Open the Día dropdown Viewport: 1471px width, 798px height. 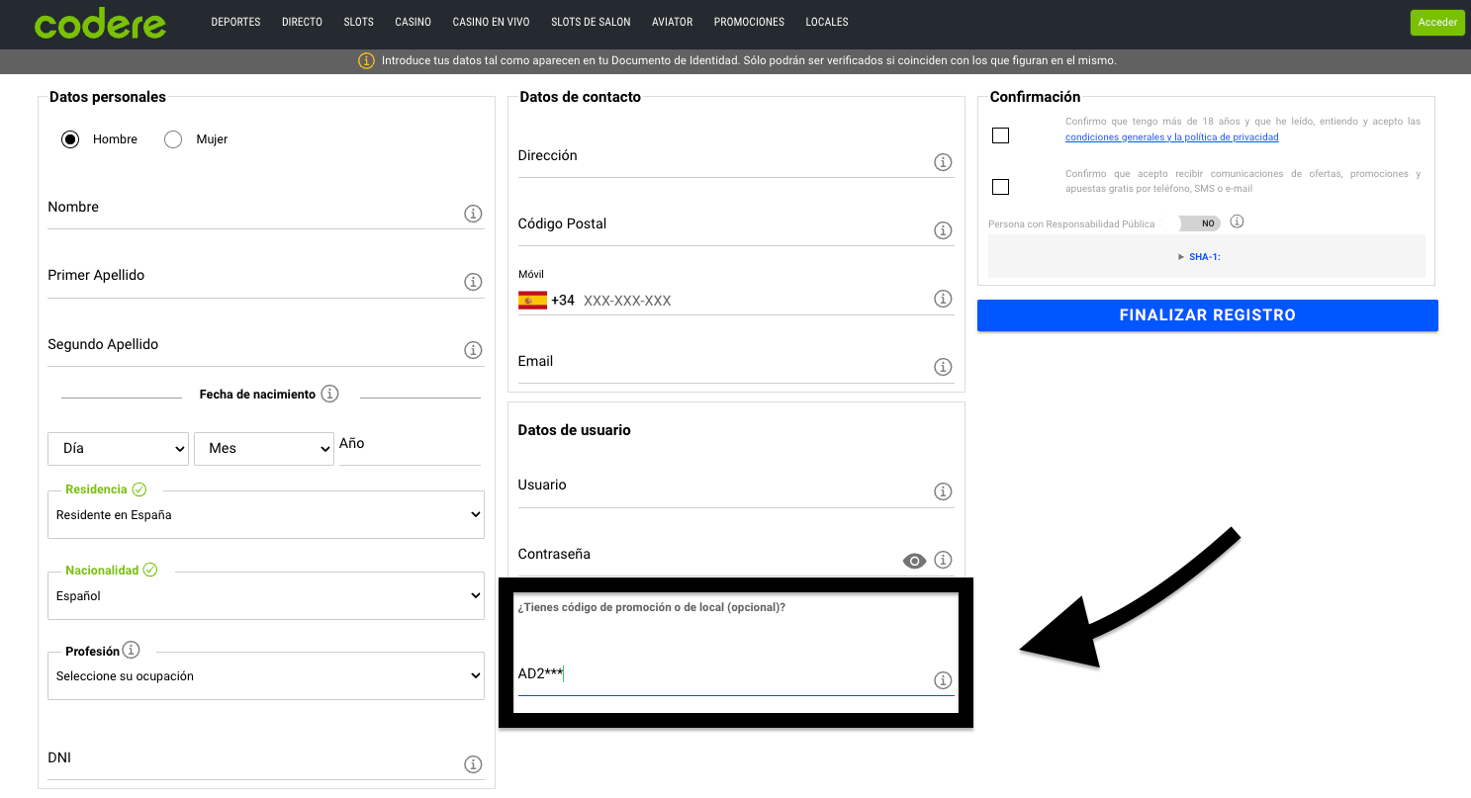(x=118, y=448)
